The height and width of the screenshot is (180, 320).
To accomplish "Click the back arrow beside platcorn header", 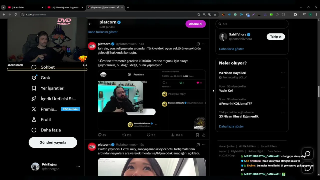I will point(90,24).
